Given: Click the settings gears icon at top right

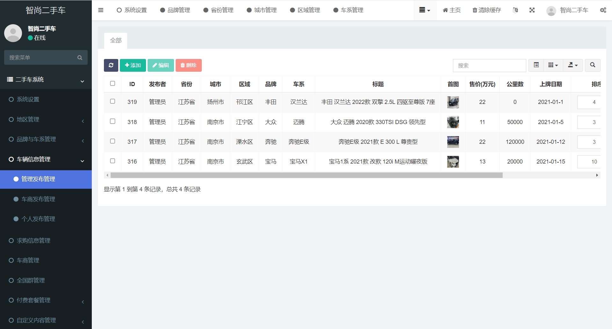Looking at the screenshot, I should coord(603,10).
